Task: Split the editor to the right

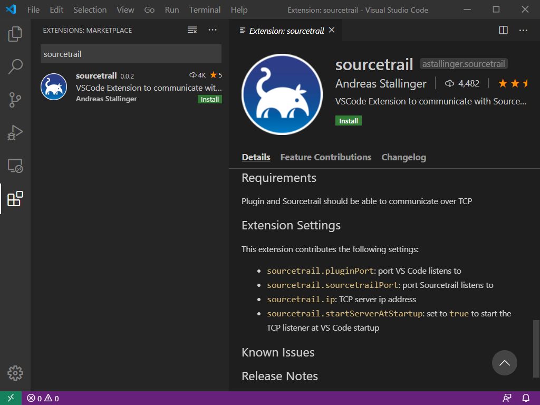Action: pos(503,30)
